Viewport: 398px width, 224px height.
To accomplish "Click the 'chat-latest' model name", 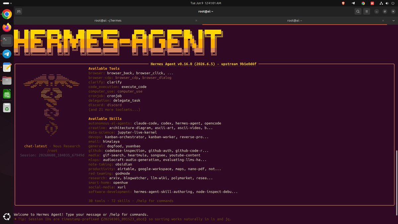I will click(x=35, y=146).
